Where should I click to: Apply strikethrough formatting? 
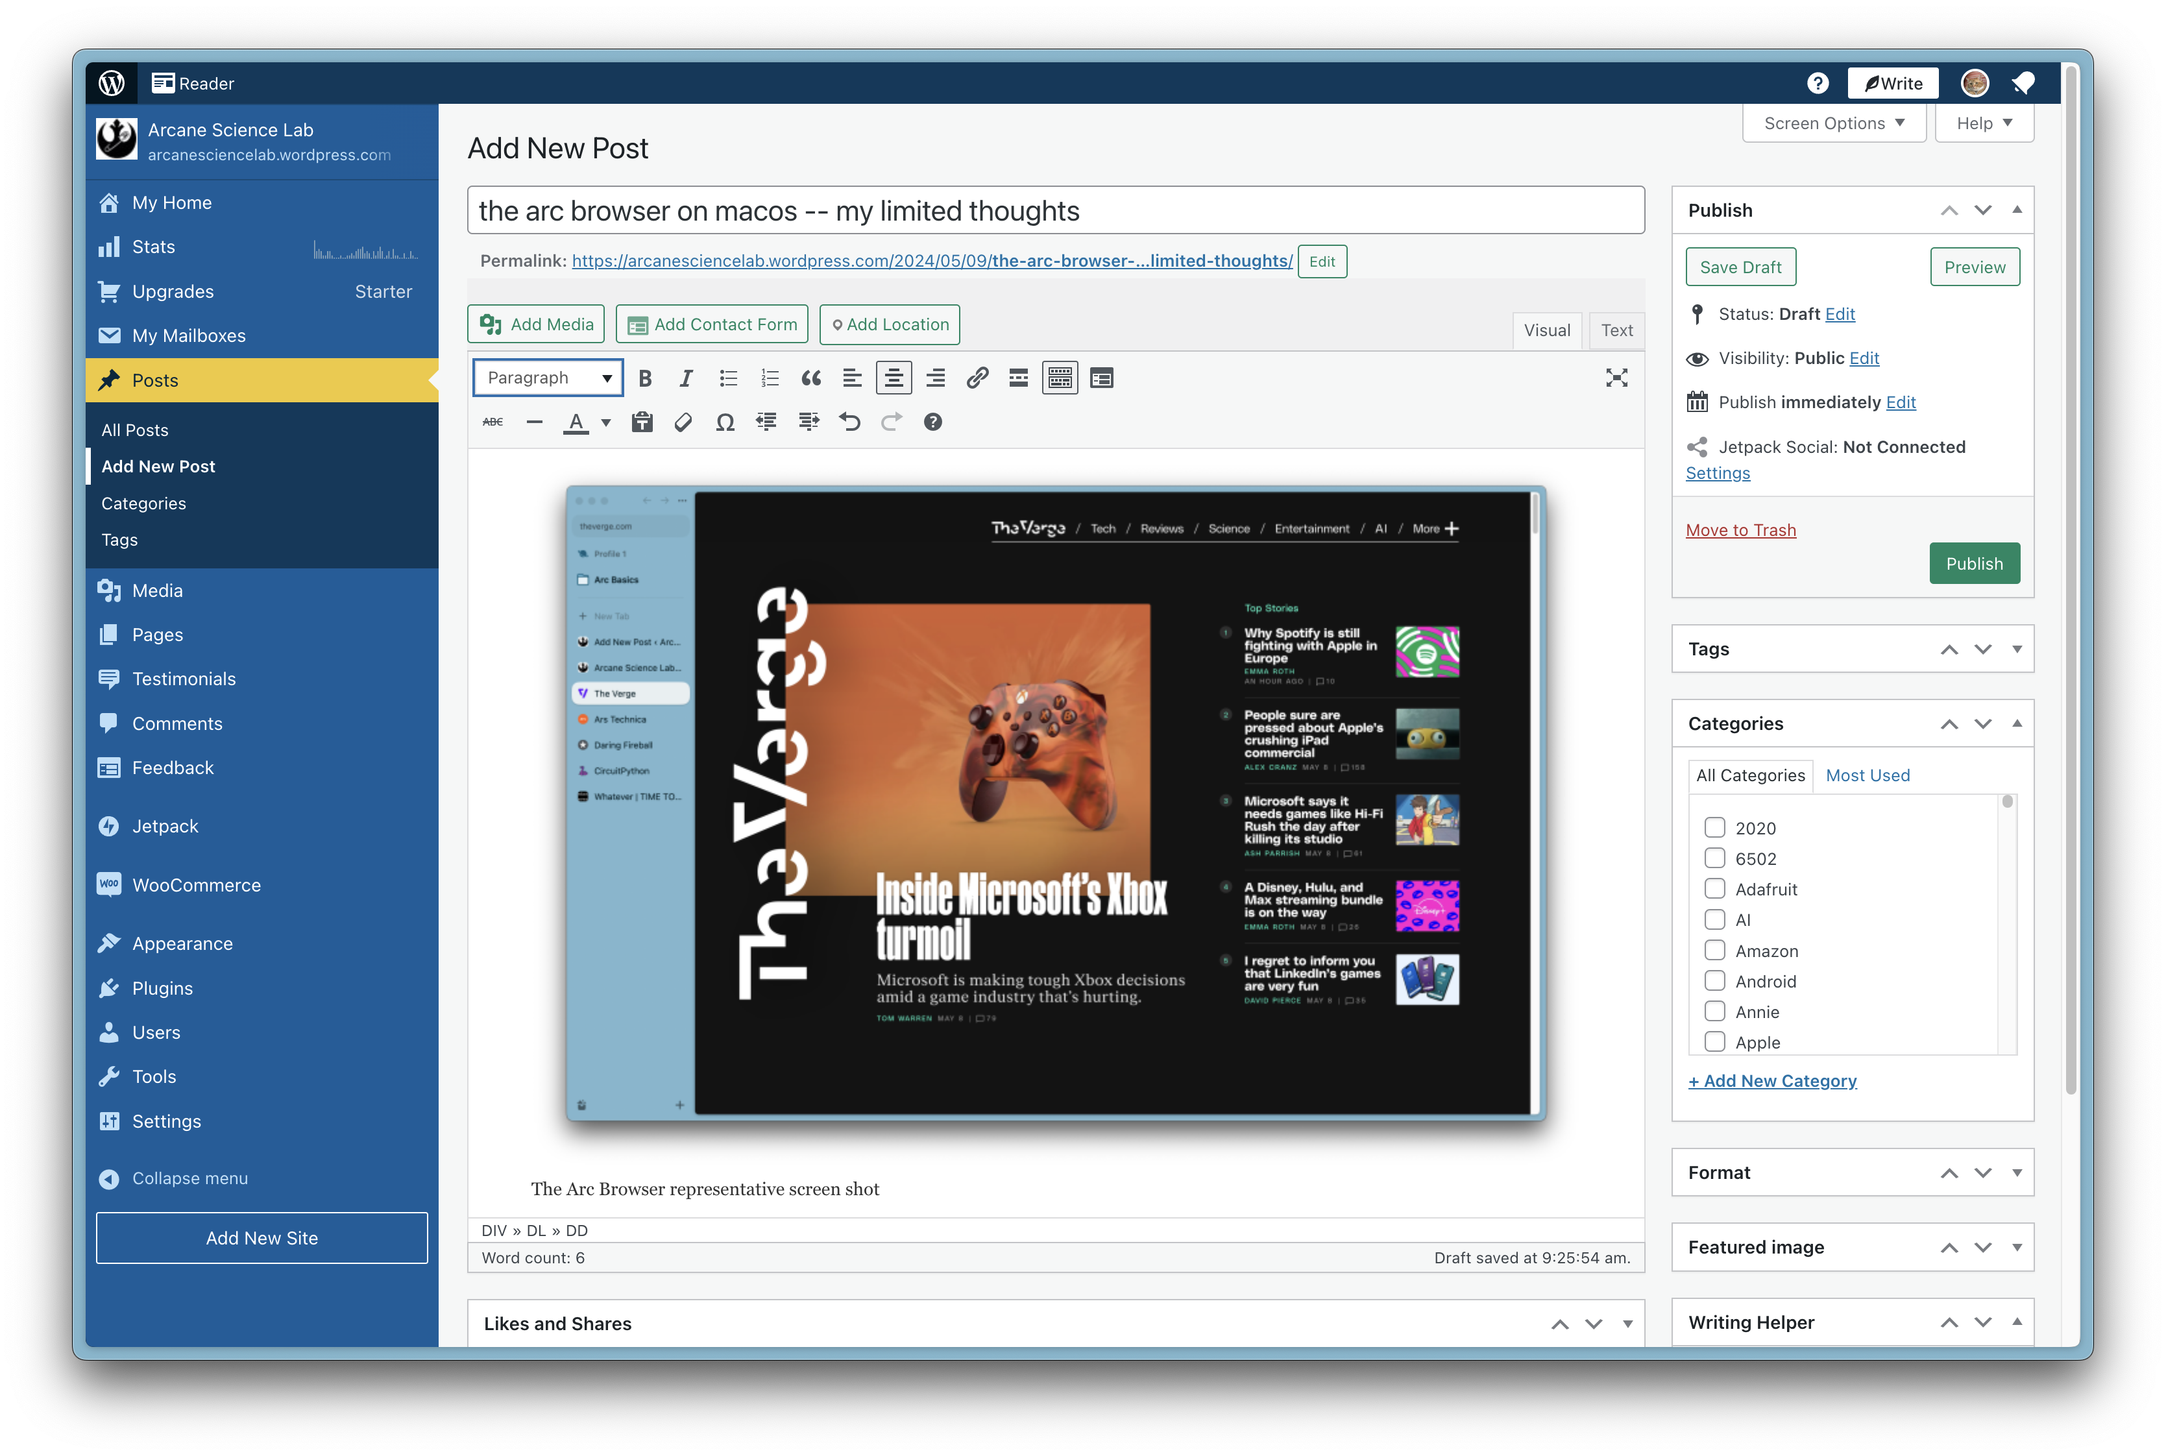493,422
